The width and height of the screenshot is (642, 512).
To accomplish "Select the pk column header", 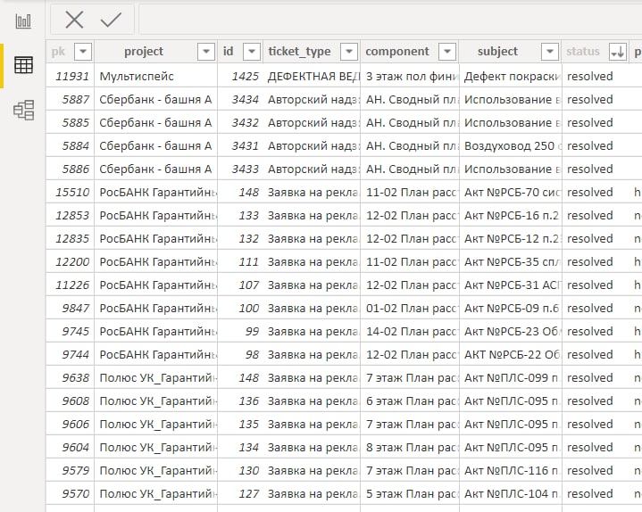I will pos(58,52).
